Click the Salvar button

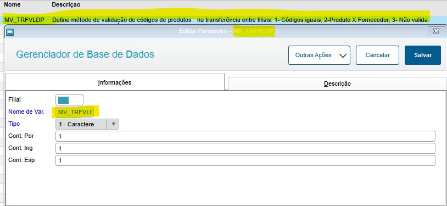(x=423, y=55)
